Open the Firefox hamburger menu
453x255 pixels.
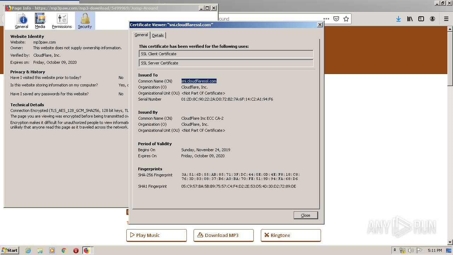(446, 19)
